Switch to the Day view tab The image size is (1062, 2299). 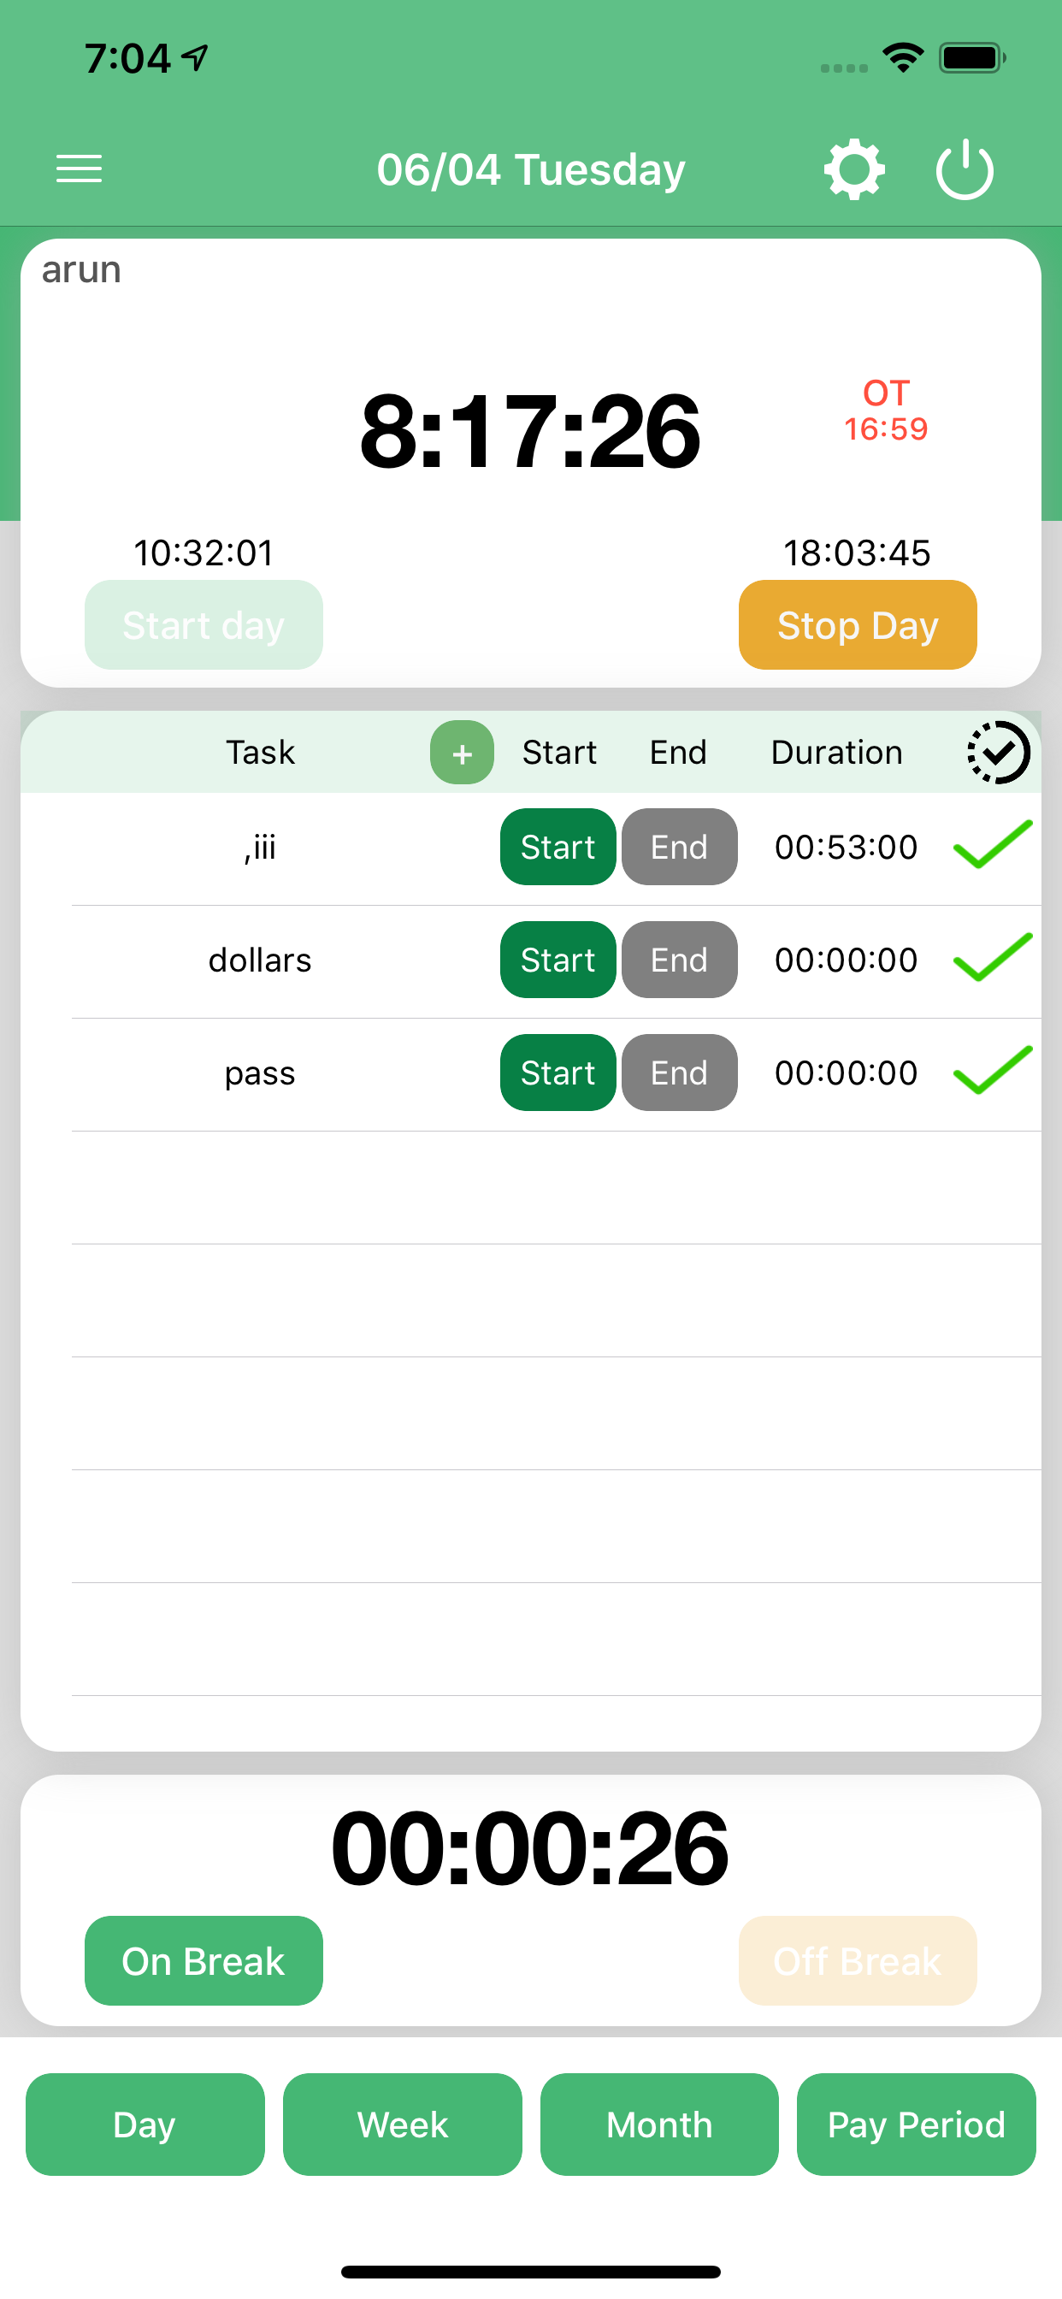click(145, 2124)
